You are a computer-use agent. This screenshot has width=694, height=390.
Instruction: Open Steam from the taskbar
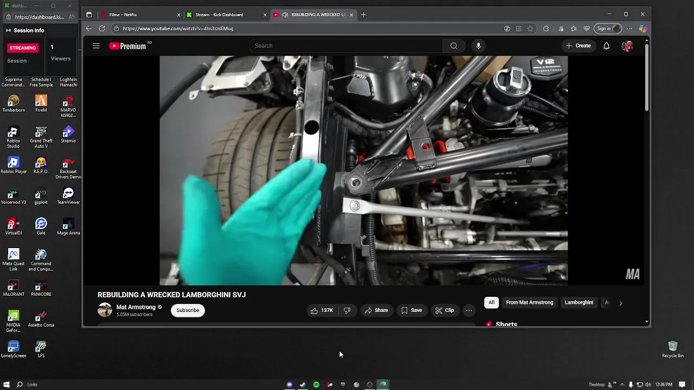pos(303,385)
